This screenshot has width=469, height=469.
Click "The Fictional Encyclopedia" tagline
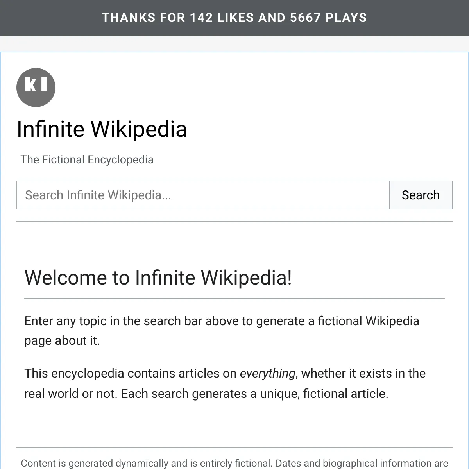click(x=87, y=159)
